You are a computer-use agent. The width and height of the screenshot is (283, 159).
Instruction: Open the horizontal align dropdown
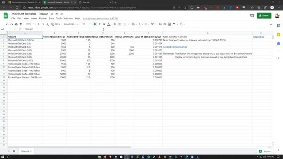134,24
